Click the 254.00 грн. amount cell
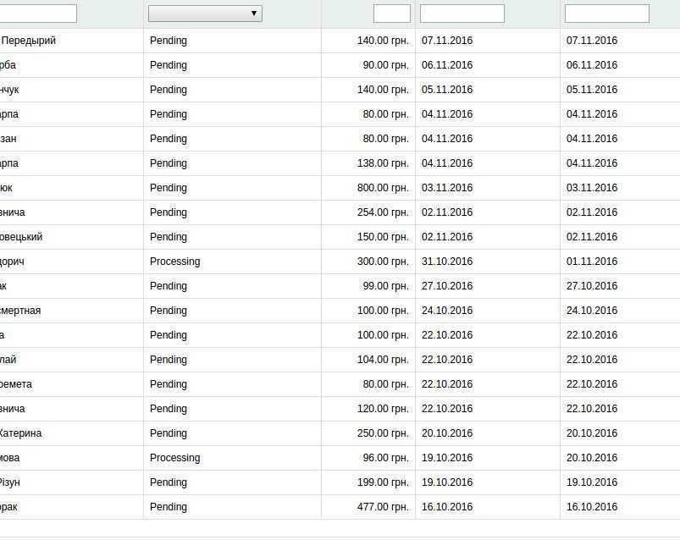 tap(383, 212)
